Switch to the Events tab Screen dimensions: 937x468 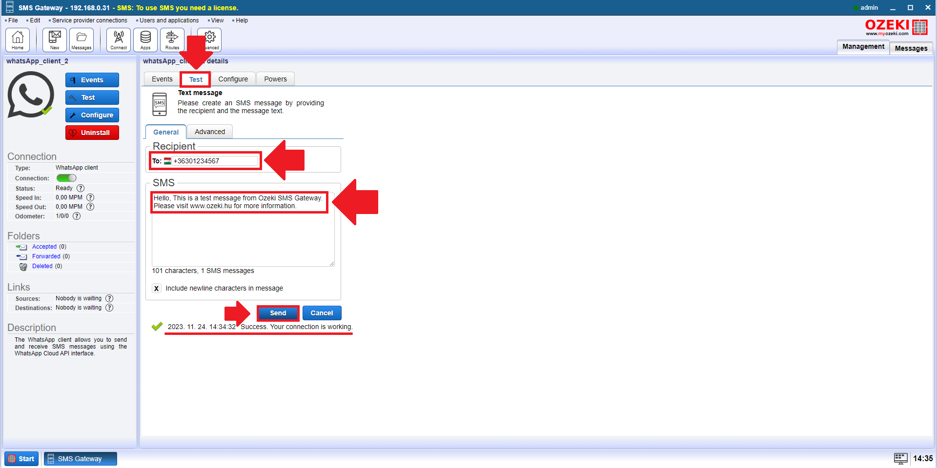pyautogui.click(x=162, y=79)
